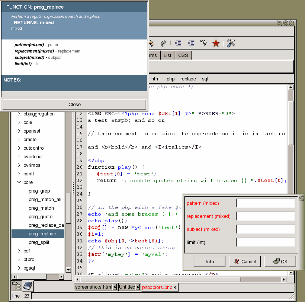Click the pattern (mixed) input field
This screenshot has width=305, height=302.
pos(265,203)
